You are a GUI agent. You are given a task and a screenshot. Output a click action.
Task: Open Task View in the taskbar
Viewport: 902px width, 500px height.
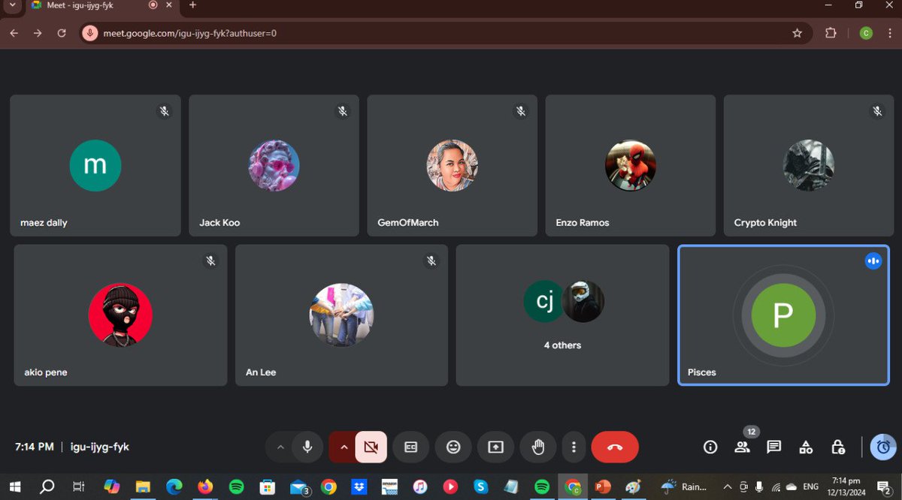pyautogui.click(x=78, y=486)
